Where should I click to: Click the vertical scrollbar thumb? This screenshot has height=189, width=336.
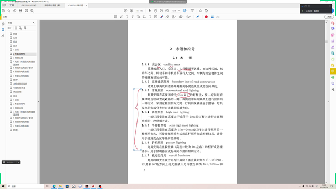point(327,41)
